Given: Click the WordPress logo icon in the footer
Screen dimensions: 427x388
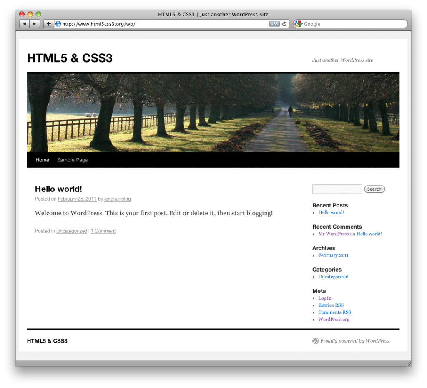Looking at the screenshot, I should [x=316, y=341].
